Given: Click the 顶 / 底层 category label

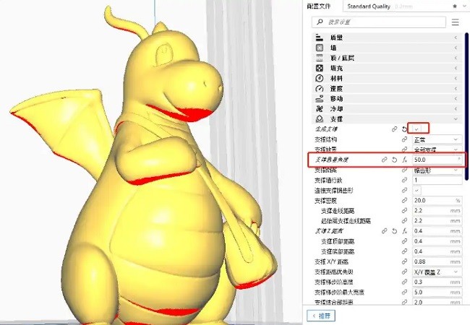Looking at the screenshot, I should 342,58.
